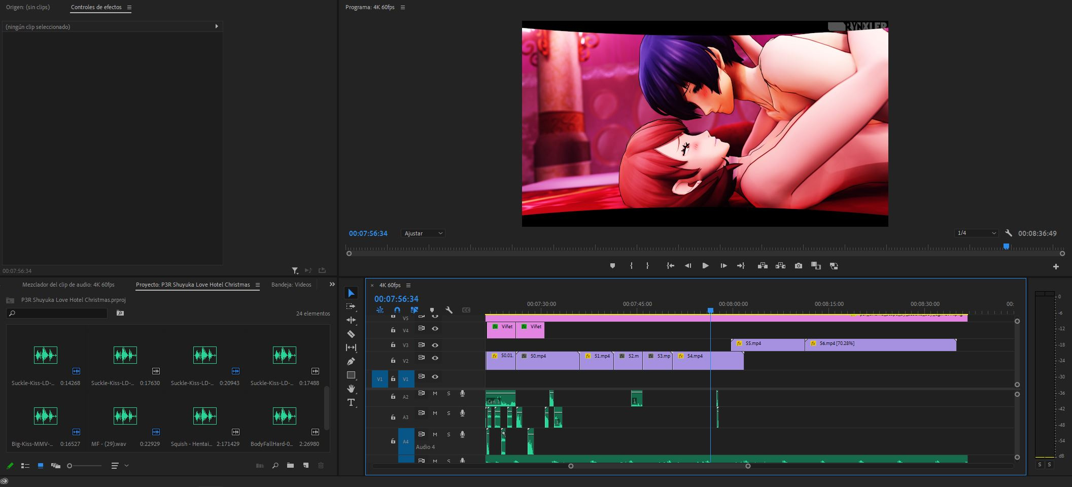Click the insert sequences as nests icon
This screenshot has width=1072, height=487.
coord(380,310)
